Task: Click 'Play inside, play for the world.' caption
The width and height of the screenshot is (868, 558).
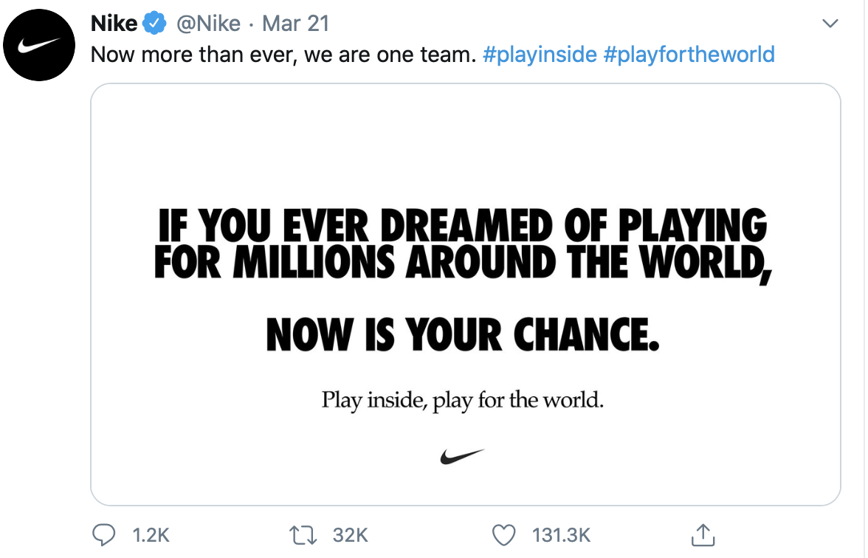Action: click(462, 401)
